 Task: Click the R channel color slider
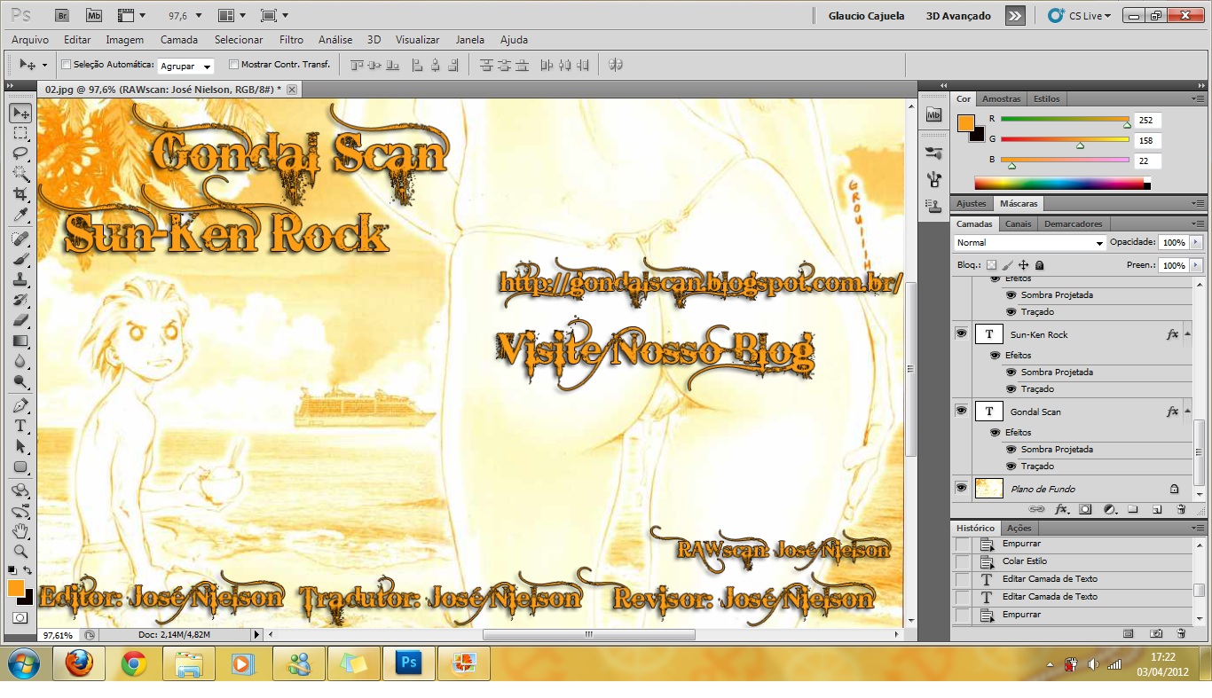pyautogui.click(x=1065, y=119)
